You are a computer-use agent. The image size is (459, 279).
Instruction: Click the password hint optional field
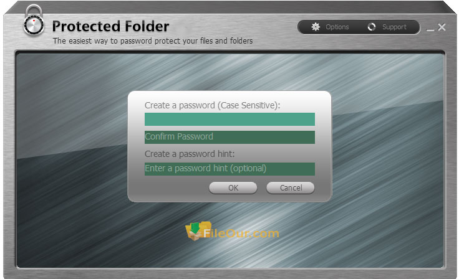pyautogui.click(x=229, y=169)
